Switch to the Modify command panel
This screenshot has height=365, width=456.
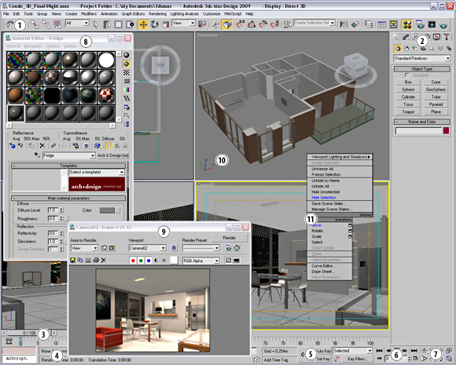click(406, 37)
